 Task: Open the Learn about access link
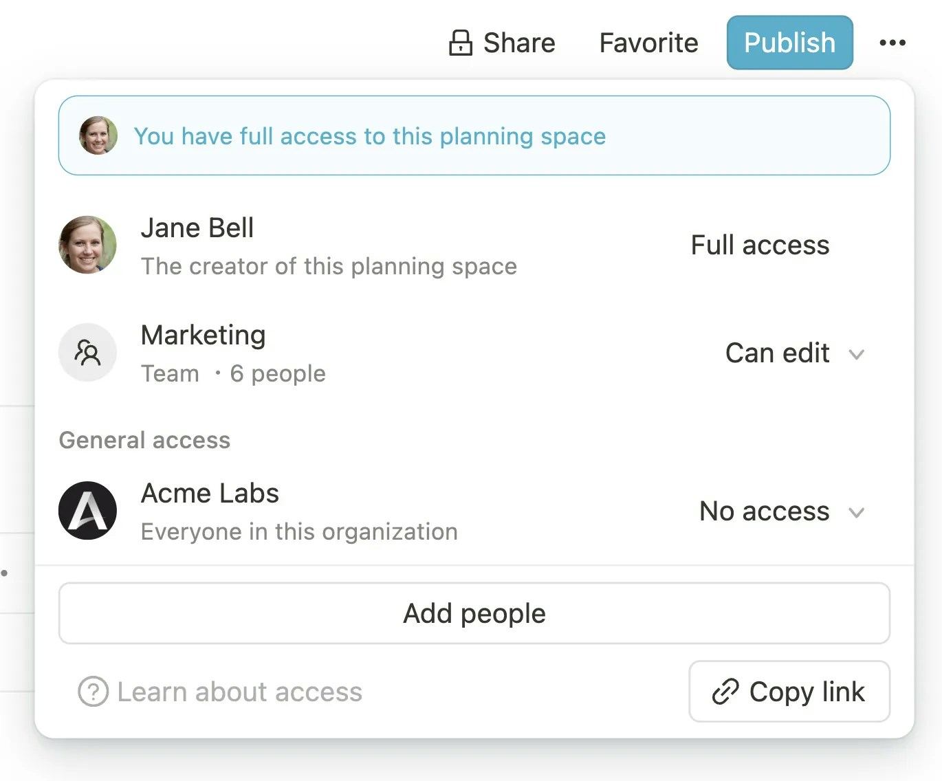(239, 692)
